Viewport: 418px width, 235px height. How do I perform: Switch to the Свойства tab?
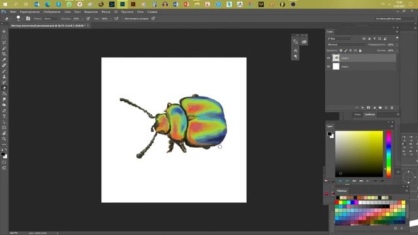coord(370,114)
